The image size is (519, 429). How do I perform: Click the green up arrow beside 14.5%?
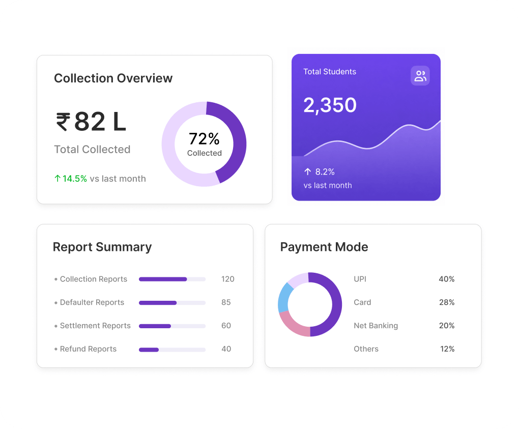[x=57, y=179]
